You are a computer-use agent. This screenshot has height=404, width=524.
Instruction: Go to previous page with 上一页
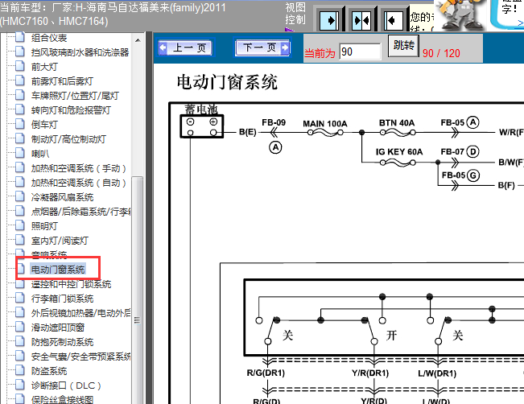click(186, 47)
